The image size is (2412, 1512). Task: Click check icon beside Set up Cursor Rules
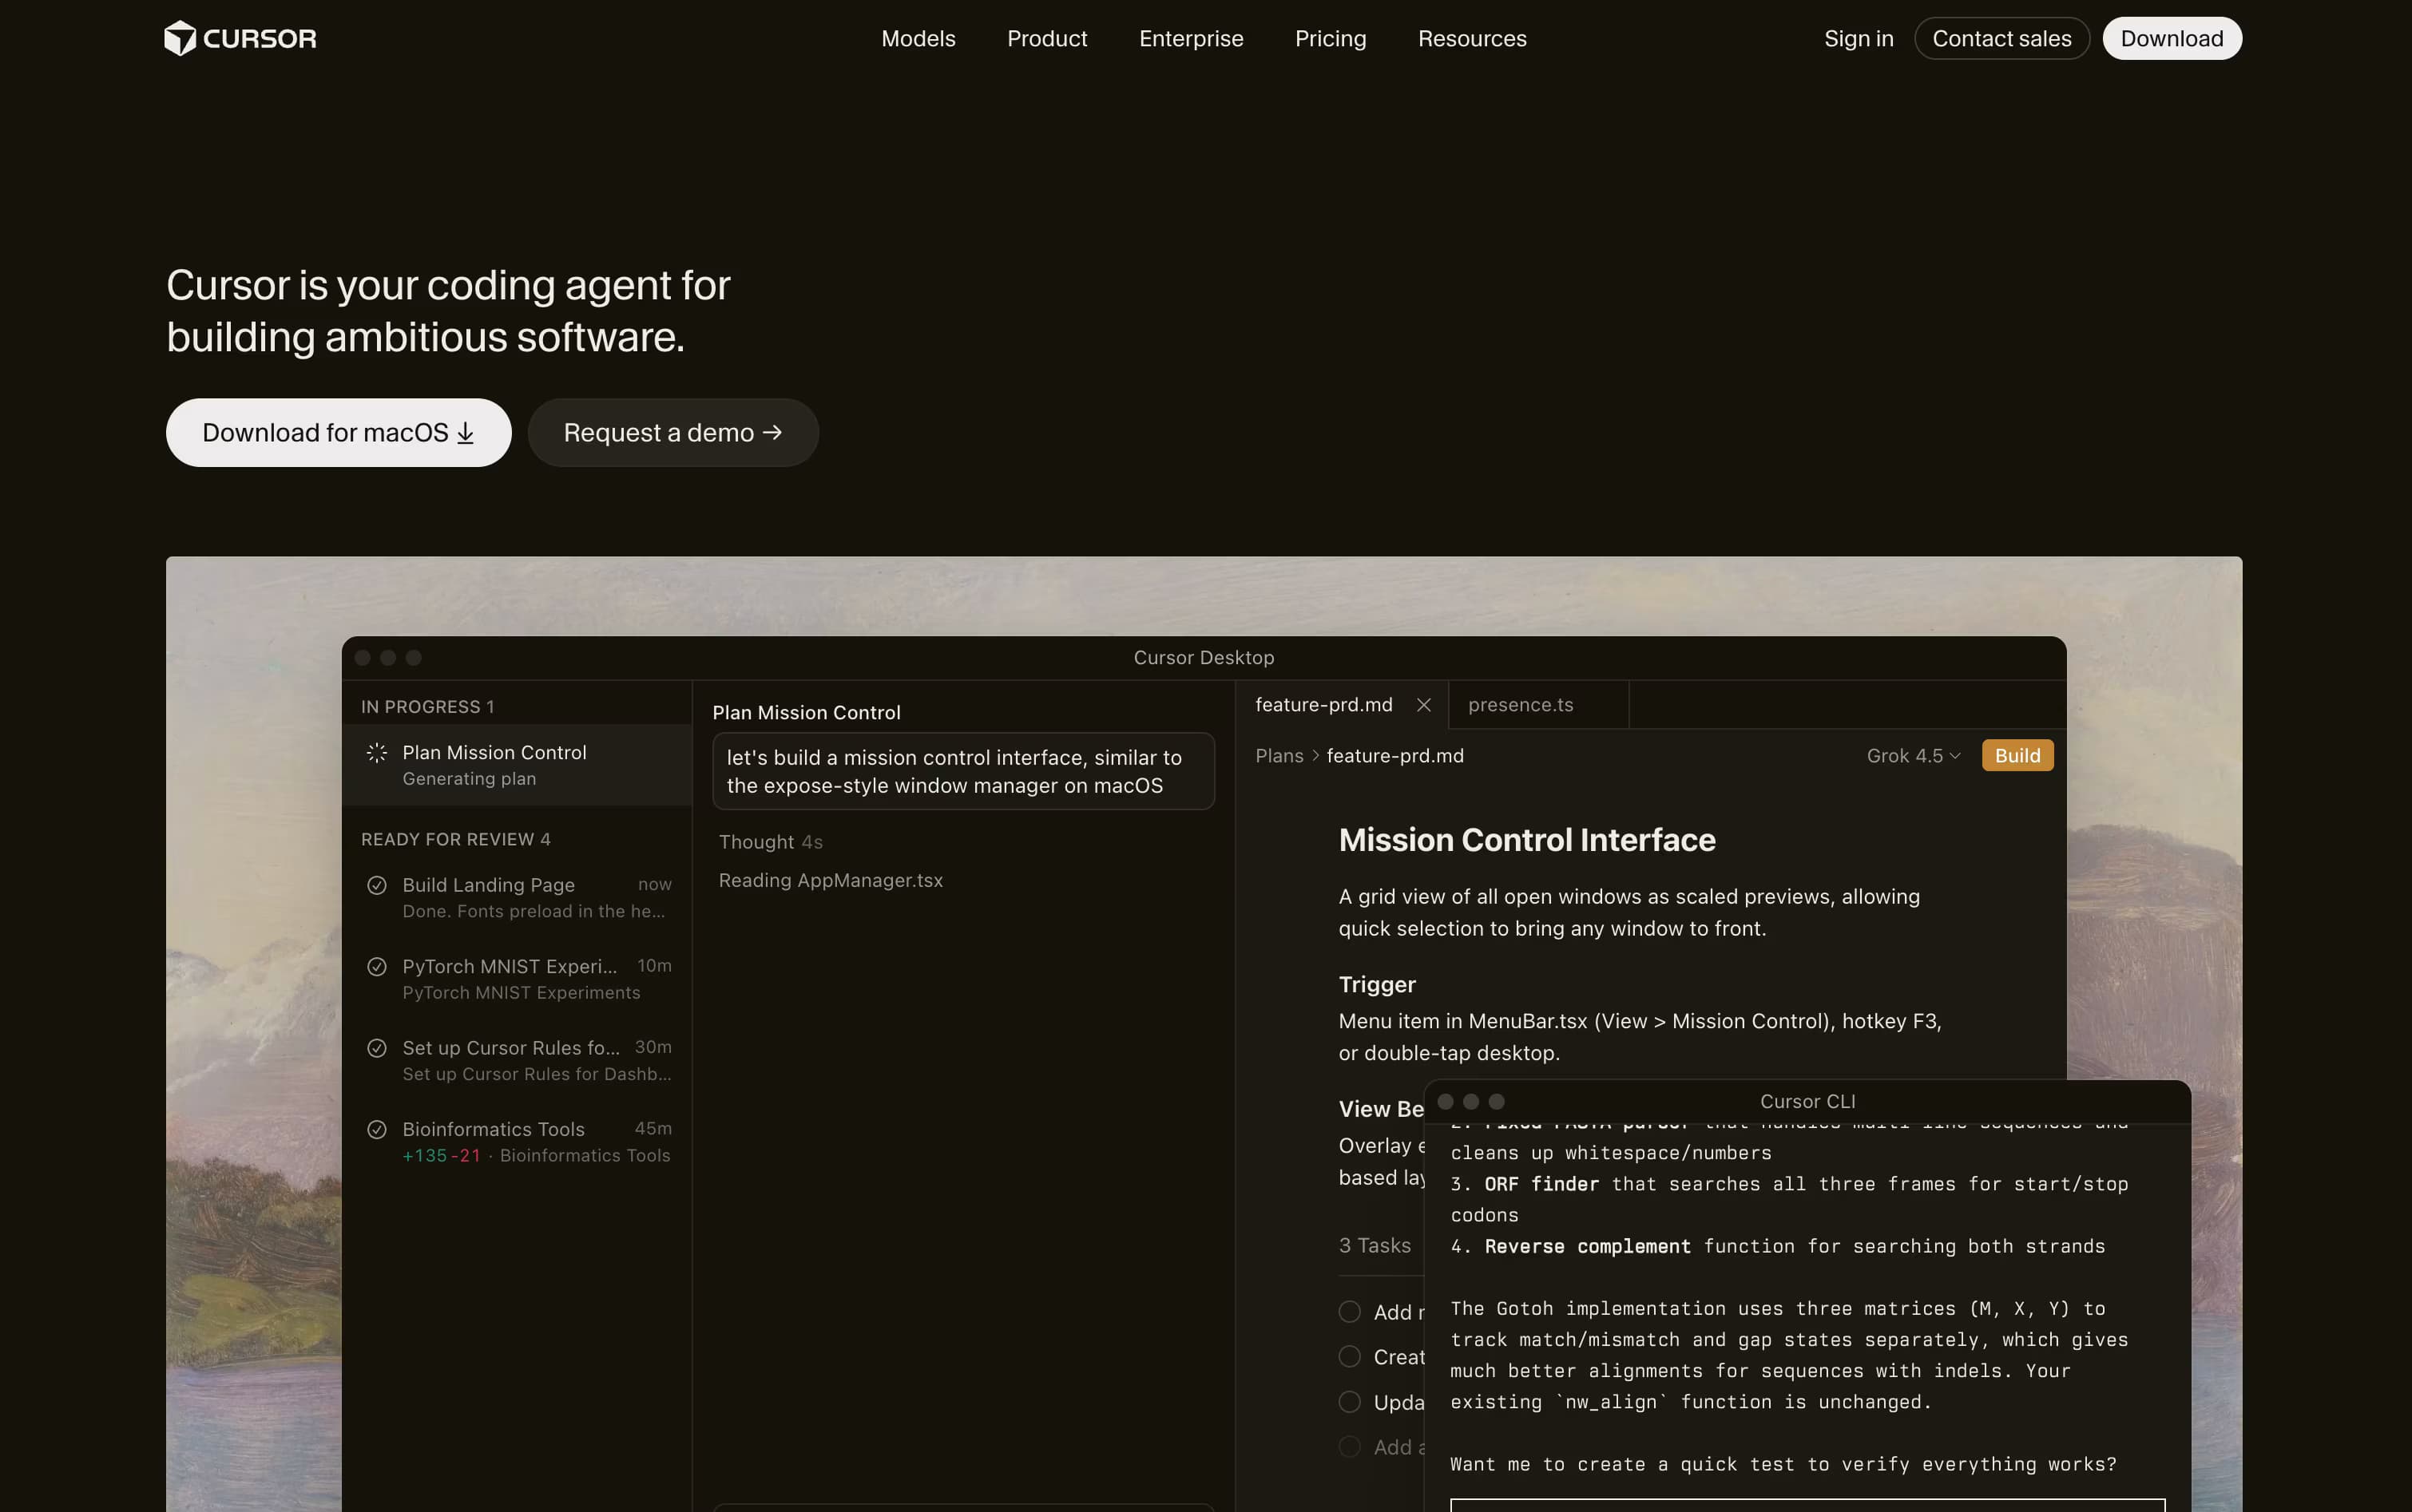[376, 1048]
